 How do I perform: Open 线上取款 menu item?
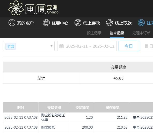(123, 23)
